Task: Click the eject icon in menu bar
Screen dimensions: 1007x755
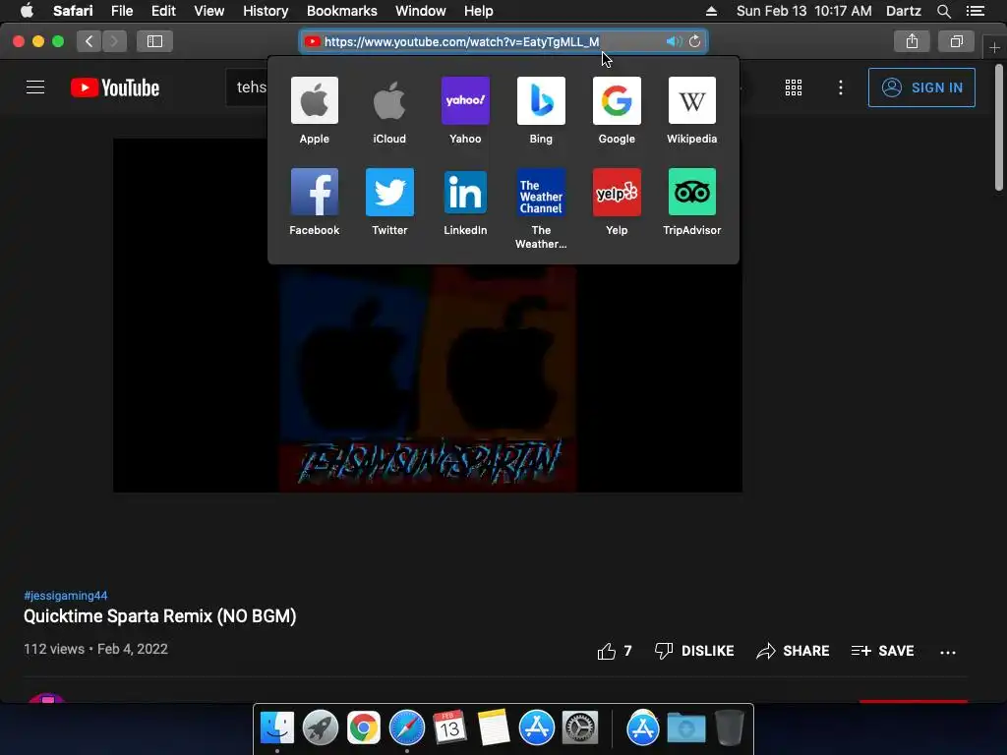Action: coord(711,11)
